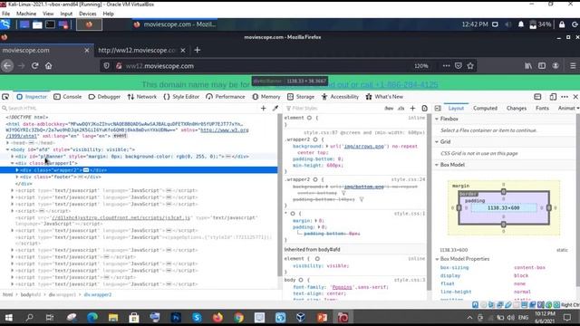Click the html breadcrumb
This screenshot has width=580, height=326.
point(7,295)
